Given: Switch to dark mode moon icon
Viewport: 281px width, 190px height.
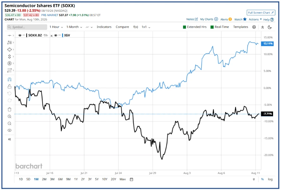Looking at the screenshot, I should (270, 27).
